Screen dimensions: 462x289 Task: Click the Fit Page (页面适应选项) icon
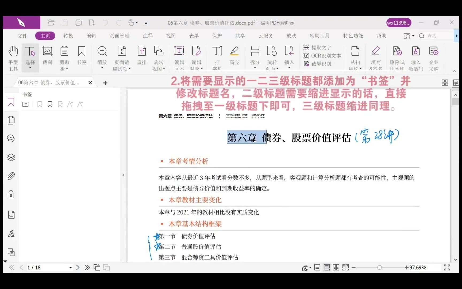pyautogui.click(x=122, y=51)
